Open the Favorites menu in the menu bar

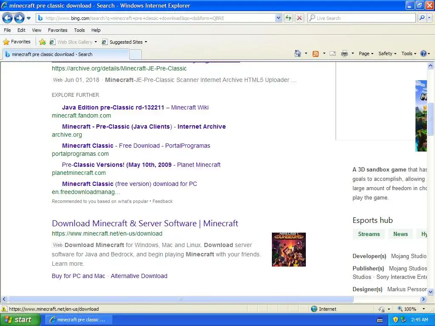(58, 30)
